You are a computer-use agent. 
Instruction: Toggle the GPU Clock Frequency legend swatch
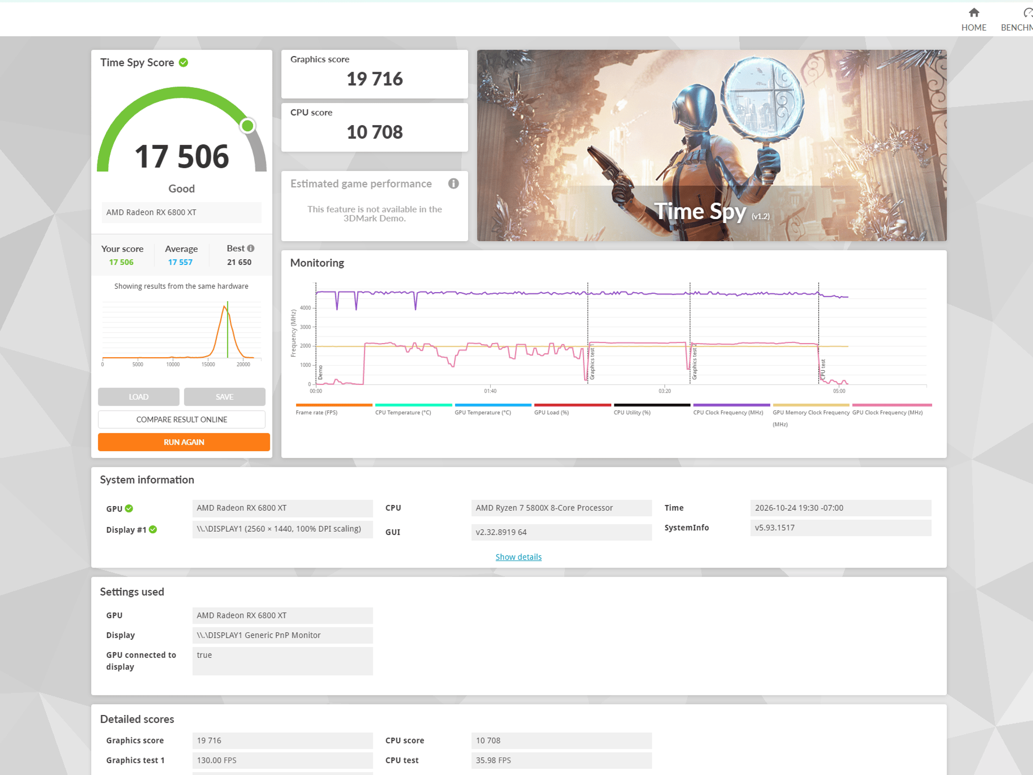click(x=892, y=405)
